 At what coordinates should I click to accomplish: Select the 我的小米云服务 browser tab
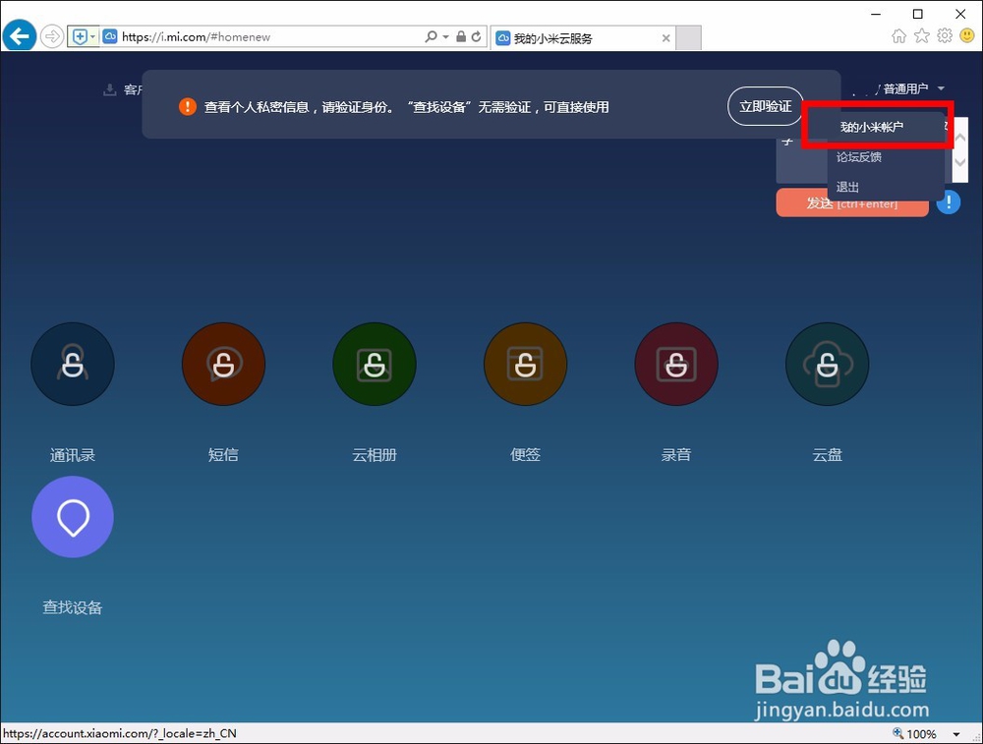click(583, 38)
